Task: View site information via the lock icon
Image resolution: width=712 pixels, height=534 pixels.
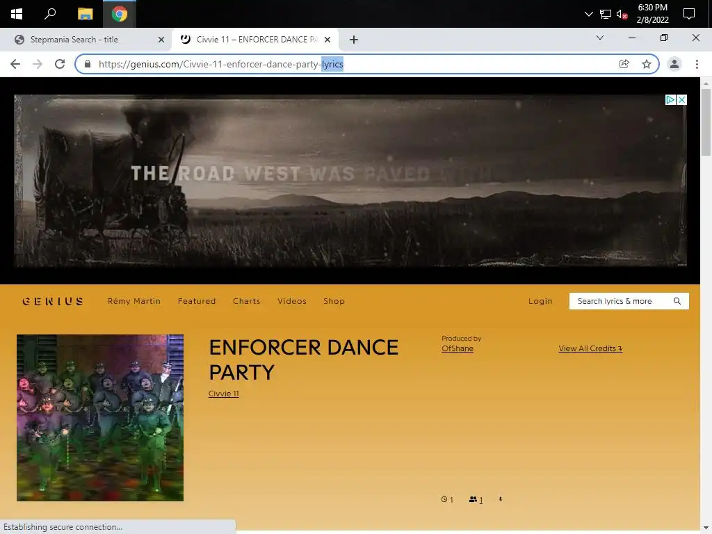Action: coord(88,64)
